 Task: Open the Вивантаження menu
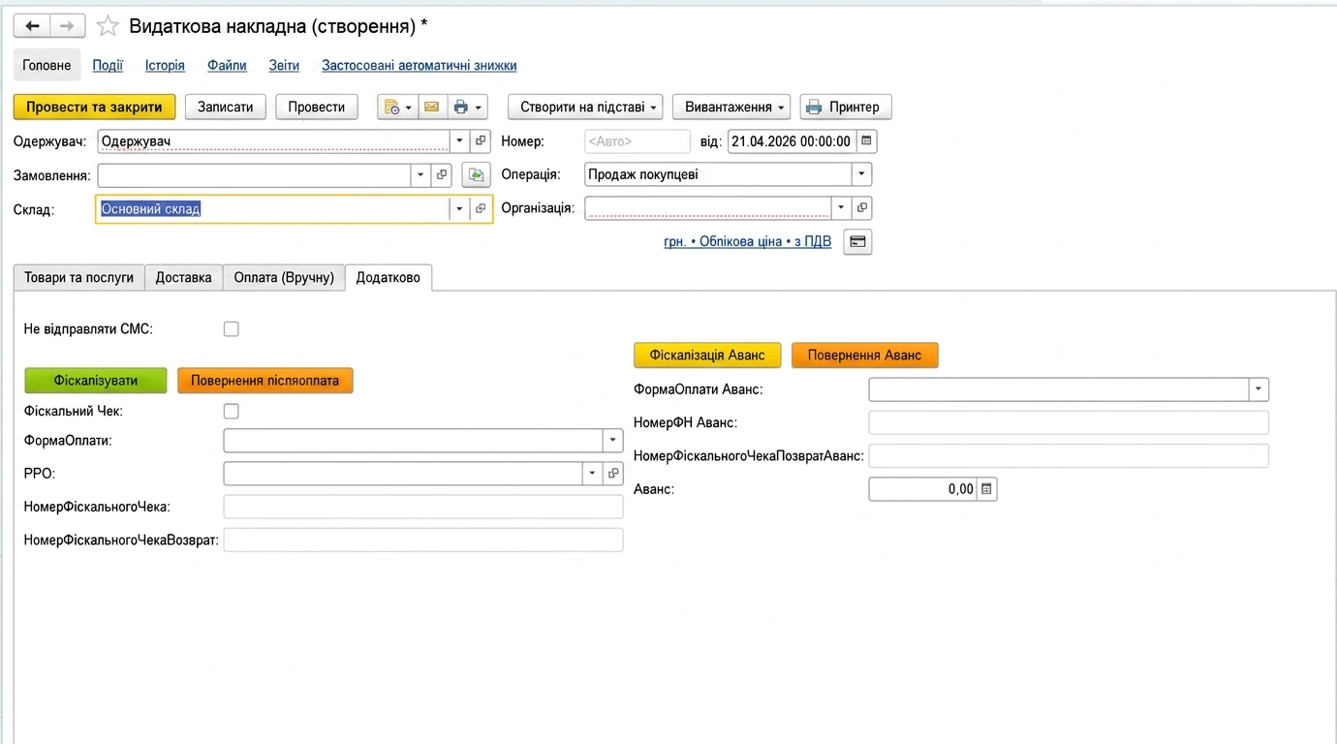(x=731, y=107)
